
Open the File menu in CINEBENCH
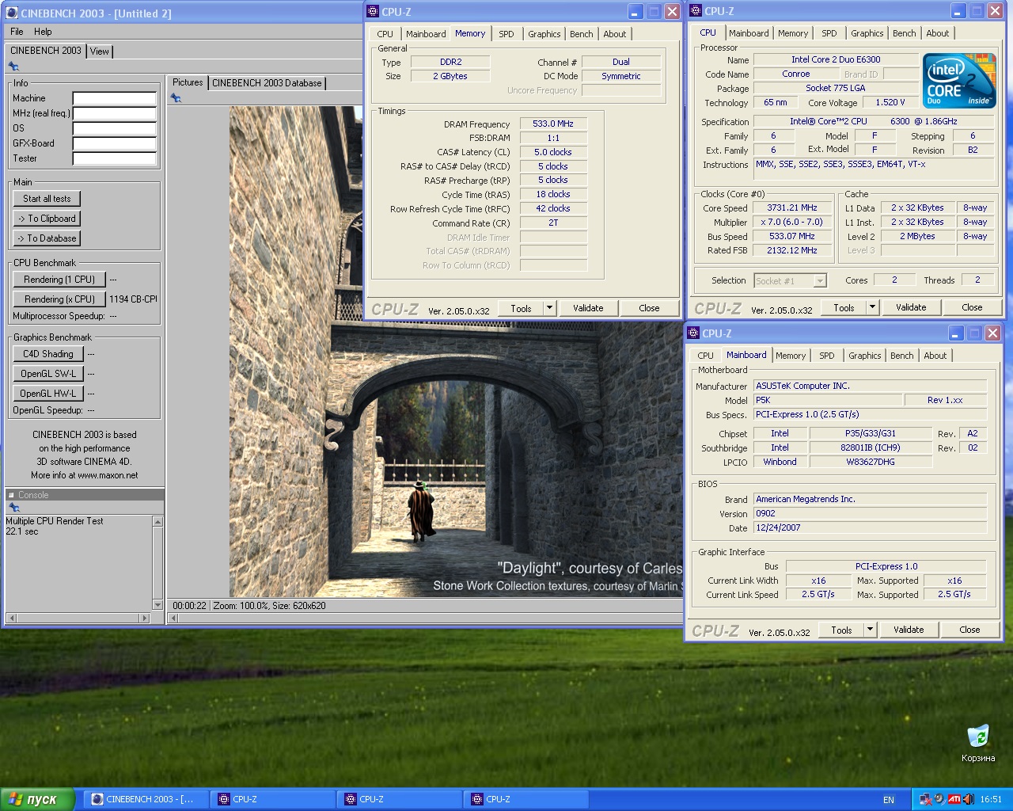coord(17,32)
